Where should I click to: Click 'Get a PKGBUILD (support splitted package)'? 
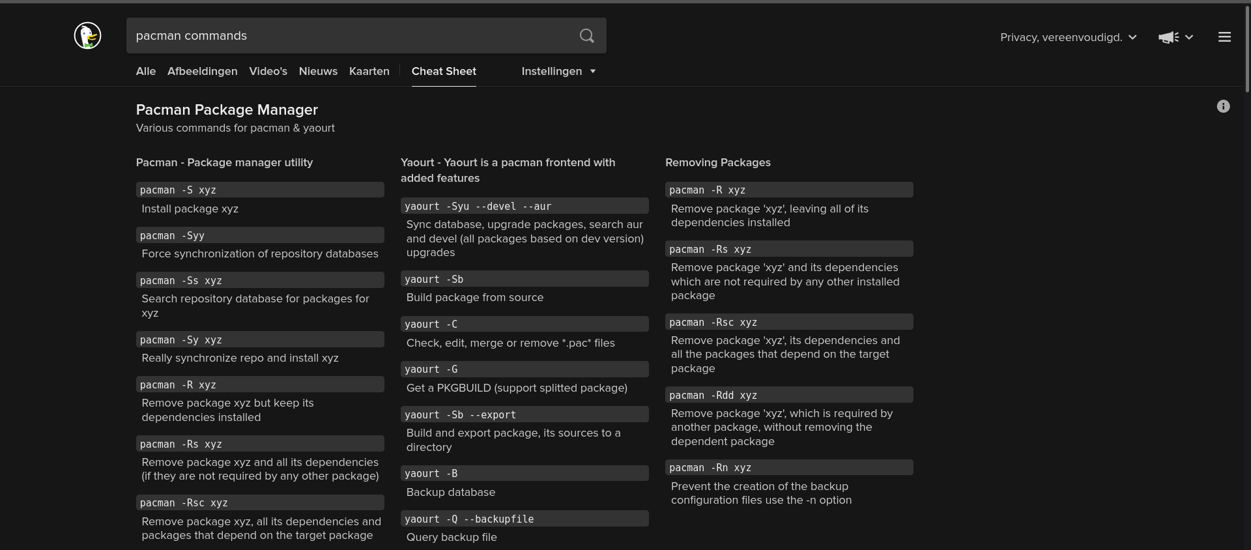(517, 388)
